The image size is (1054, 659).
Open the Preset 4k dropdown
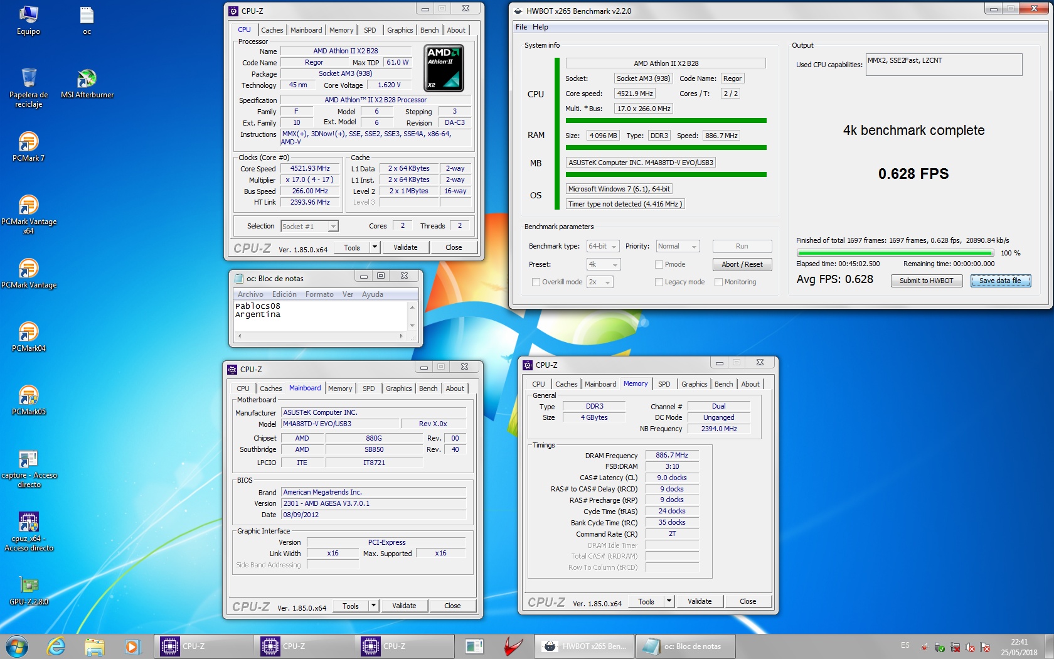pos(604,264)
